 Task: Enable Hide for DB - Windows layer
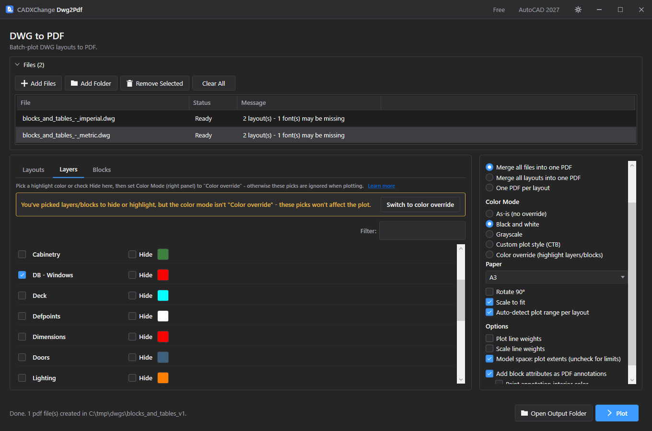[x=132, y=275]
